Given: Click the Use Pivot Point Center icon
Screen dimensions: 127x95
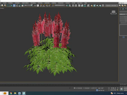Looking at the screenshot, I should 31,6.
